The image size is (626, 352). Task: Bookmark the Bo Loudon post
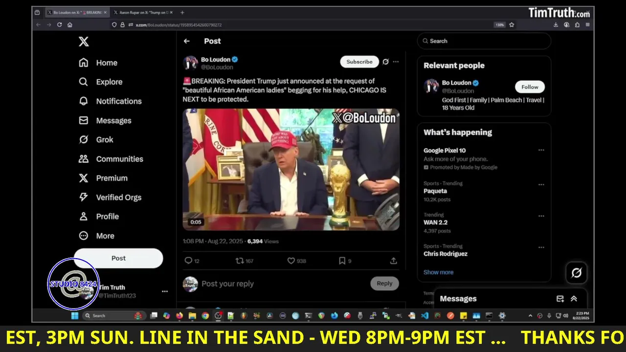pos(342,261)
